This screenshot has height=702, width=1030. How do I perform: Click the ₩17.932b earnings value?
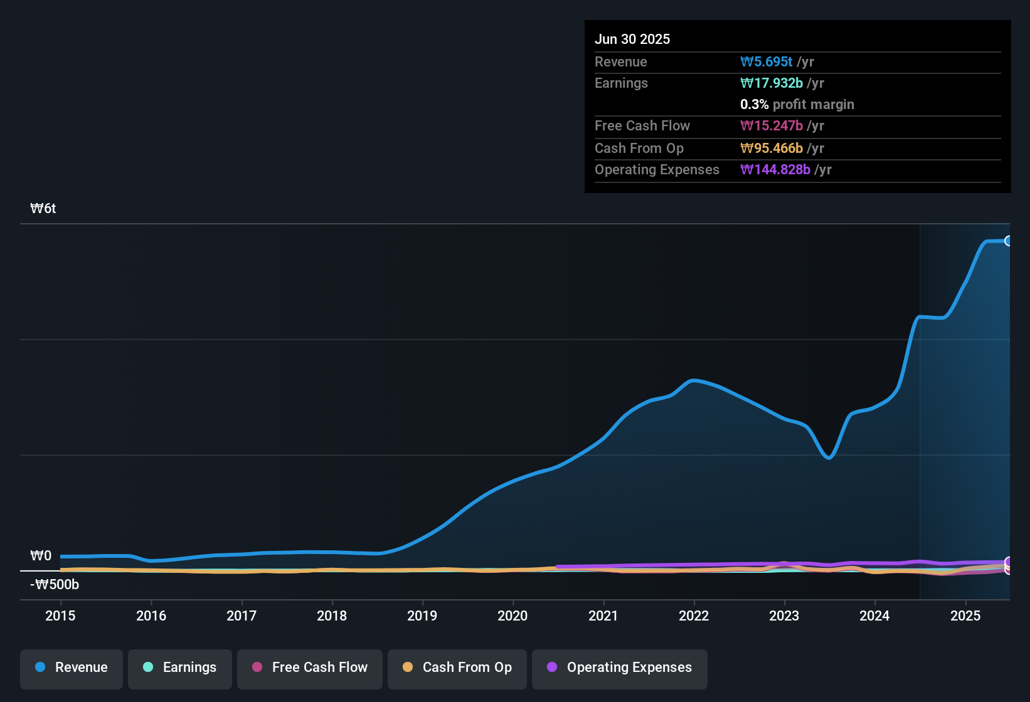pos(772,83)
